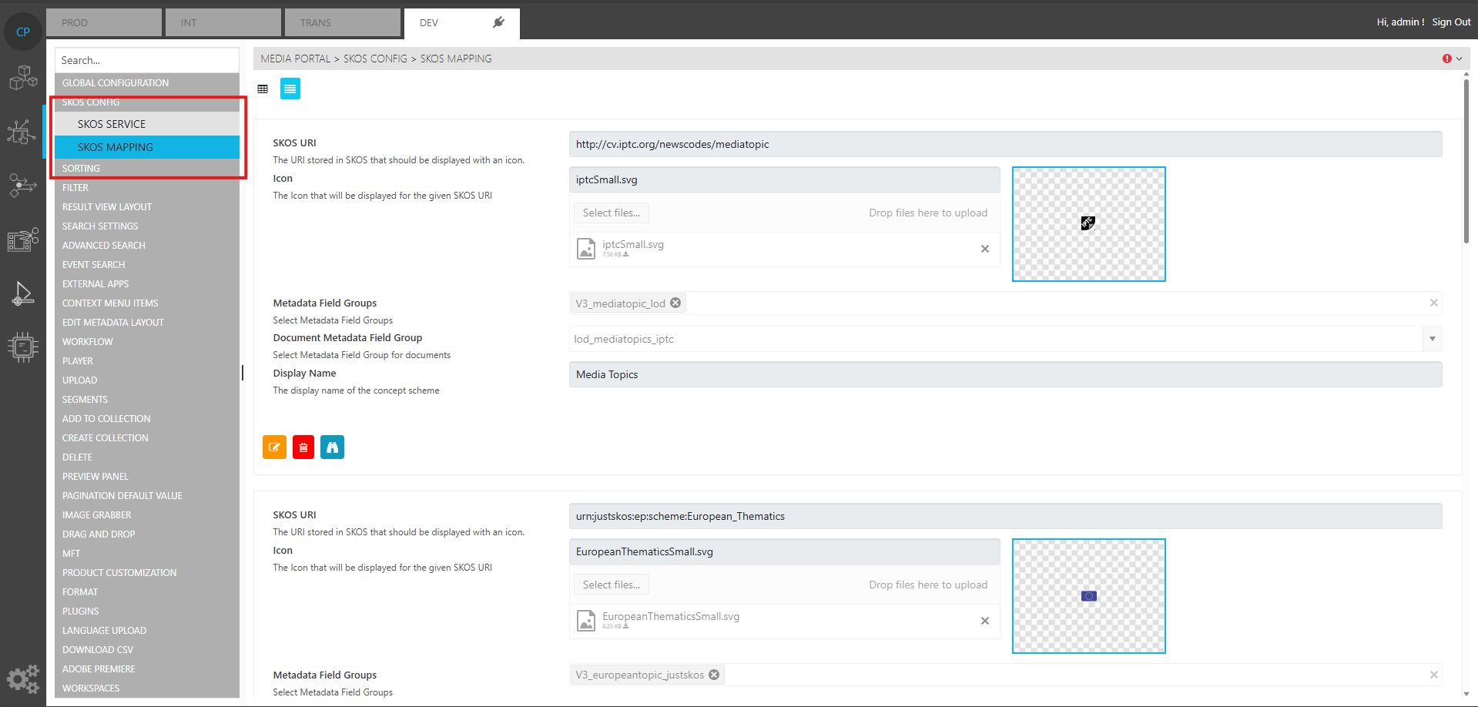This screenshot has width=1478, height=707.
Task: Open the gears settings icon in sidebar
Action: coord(23,679)
